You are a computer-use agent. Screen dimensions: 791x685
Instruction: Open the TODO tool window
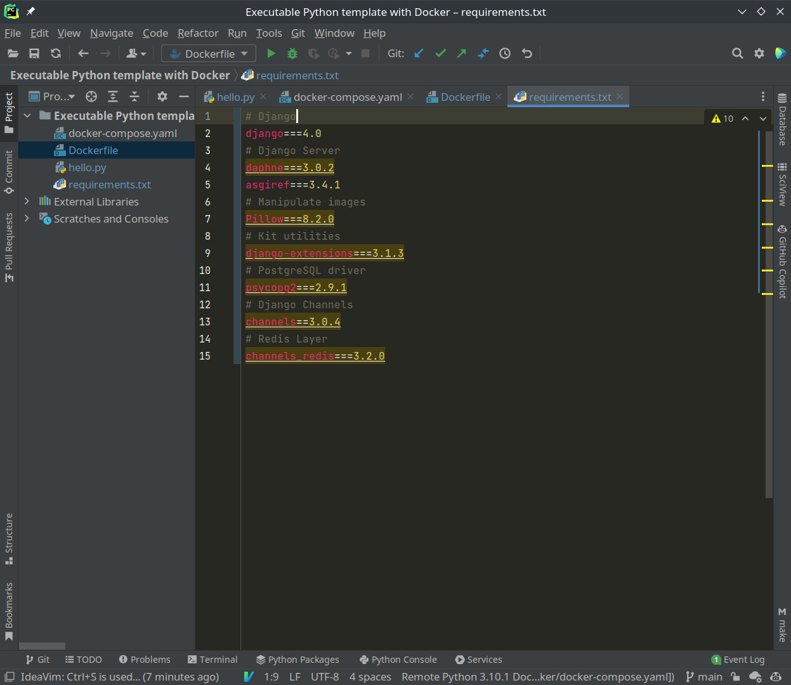click(x=83, y=660)
